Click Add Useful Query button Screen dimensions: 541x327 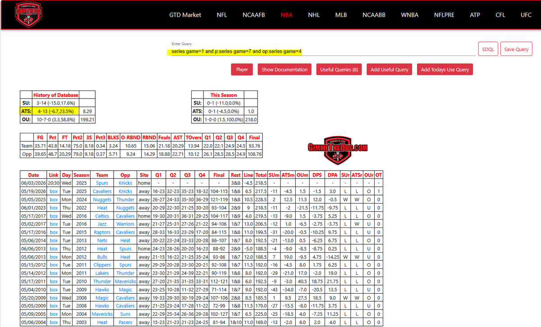(x=390, y=69)
